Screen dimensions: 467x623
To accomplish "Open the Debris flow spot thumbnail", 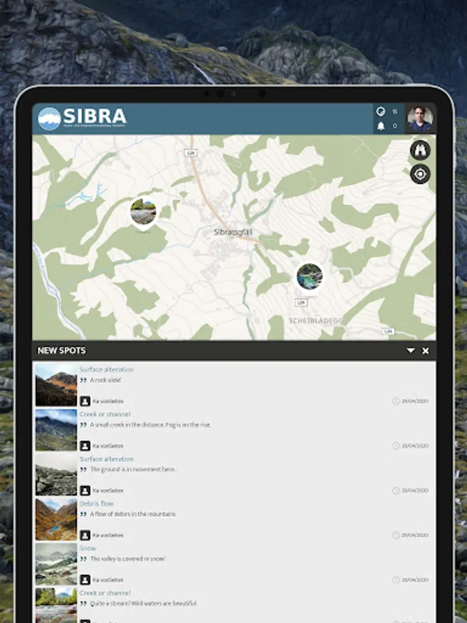I will 56,519.
